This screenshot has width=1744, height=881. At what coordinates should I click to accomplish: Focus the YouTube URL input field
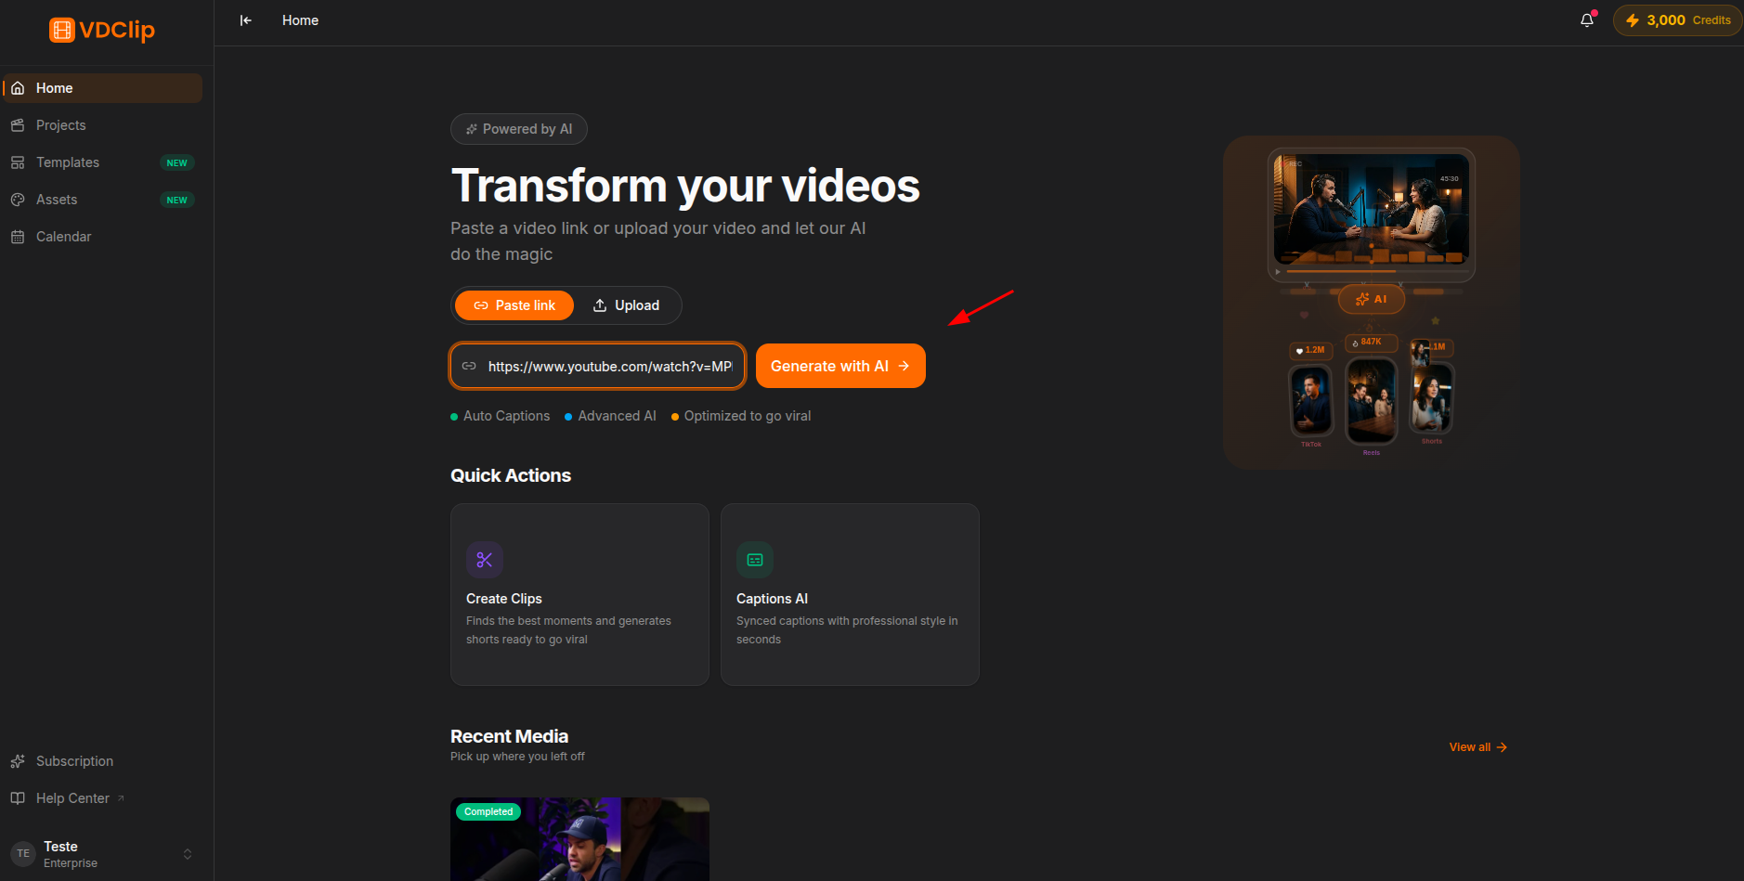(598, 366)
